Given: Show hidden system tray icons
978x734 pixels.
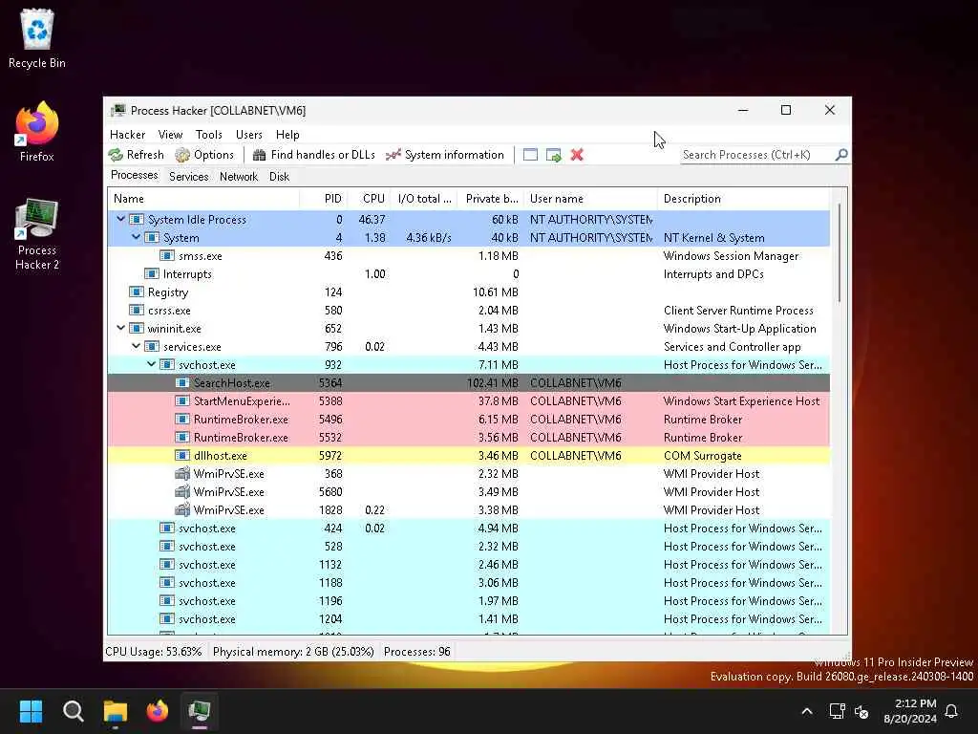Looking at the screenshot, I should (x=806, y=711).
